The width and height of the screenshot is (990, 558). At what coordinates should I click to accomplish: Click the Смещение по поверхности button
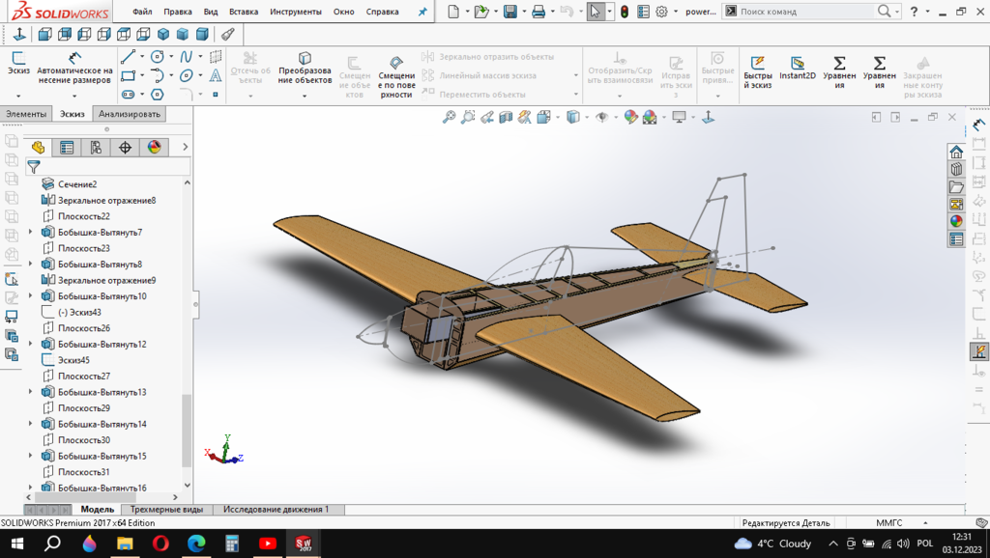(396, 73)
